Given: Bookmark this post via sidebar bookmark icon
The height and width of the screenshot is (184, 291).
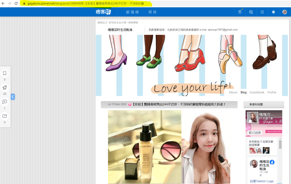Looking at the screenshot, I should (5, 73).
